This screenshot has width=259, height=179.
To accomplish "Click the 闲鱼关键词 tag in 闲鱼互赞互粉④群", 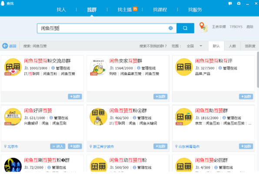I will click(x=148, y=123).
